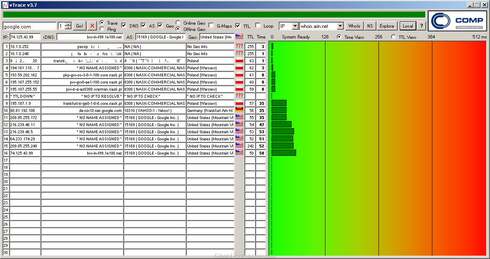Click the vTrace icon in title bar
Viewport: 490px width, 259px height.
click(x=5, y=5)
